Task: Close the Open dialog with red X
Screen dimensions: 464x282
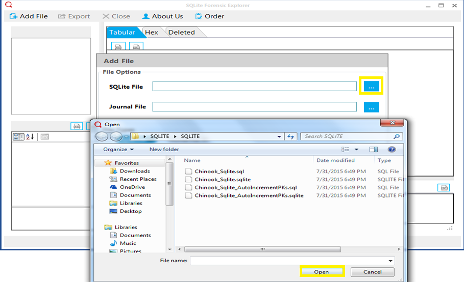Action: (392, 123)
